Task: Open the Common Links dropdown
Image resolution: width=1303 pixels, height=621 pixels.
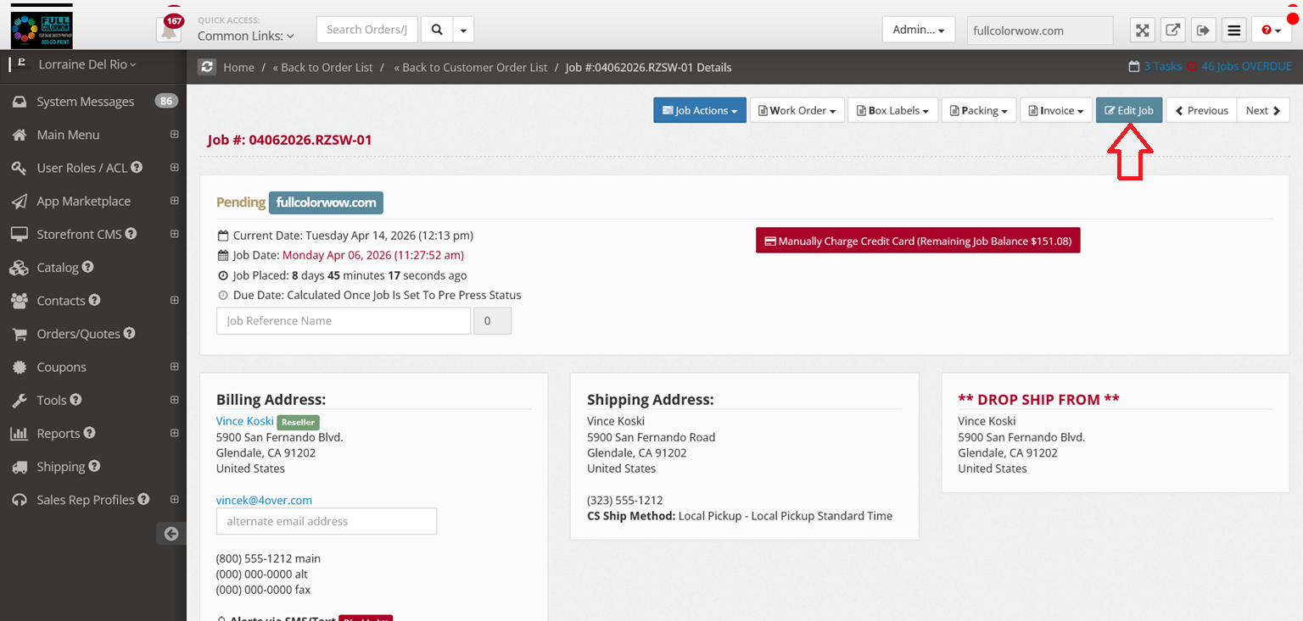Action: (x=245, y=36)
